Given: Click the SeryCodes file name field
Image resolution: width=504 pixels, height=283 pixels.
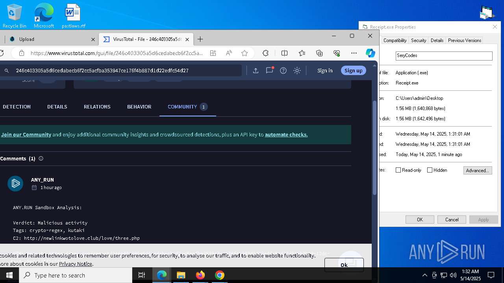Looking at the screenshot, I should coord(444,56).
